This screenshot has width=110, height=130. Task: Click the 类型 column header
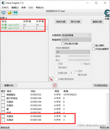coord(57,91)
